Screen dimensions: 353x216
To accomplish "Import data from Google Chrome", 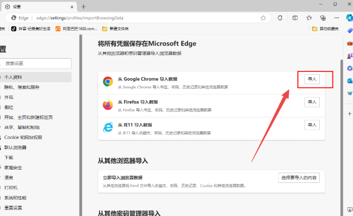I will (312, 79).
